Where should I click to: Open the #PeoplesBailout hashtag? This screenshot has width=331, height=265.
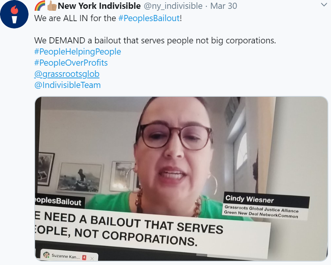(x=149, y=18)
